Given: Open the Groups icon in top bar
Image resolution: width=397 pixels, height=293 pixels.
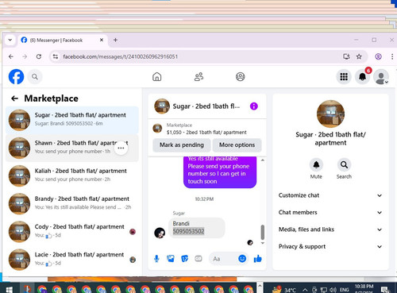Looking at the screenshot, I should (x=241, y=77).
